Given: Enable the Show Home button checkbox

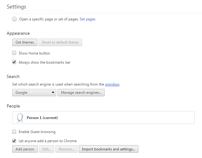Looking at the screenshot, I should pos(14,53).
